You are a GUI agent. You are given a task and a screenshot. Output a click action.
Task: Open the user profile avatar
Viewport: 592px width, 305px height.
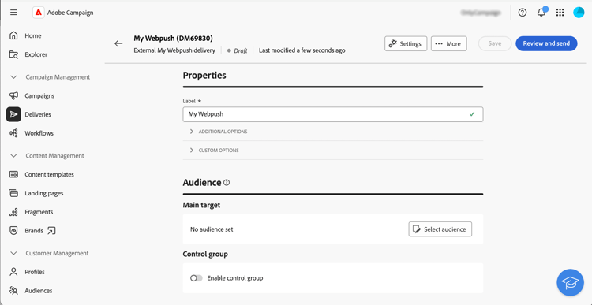pos(579,13)
